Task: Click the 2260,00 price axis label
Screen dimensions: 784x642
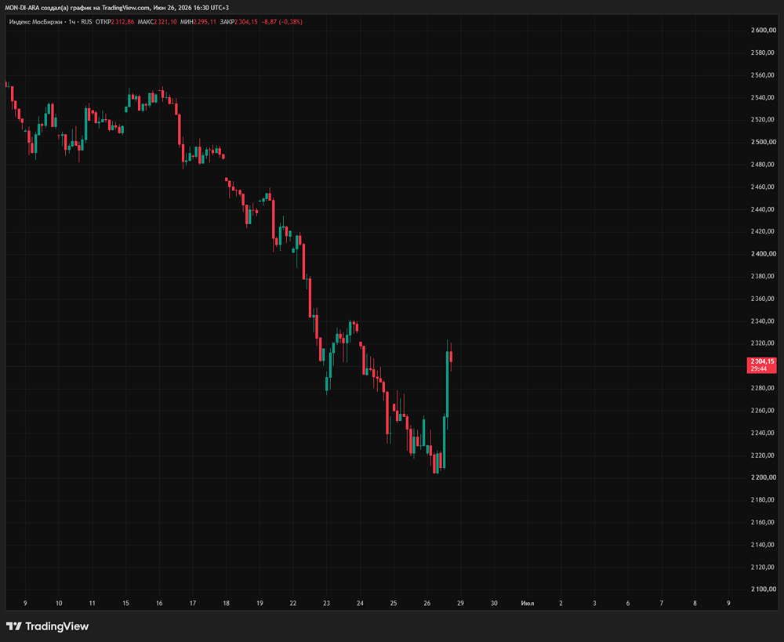Action: coord(763,411)
